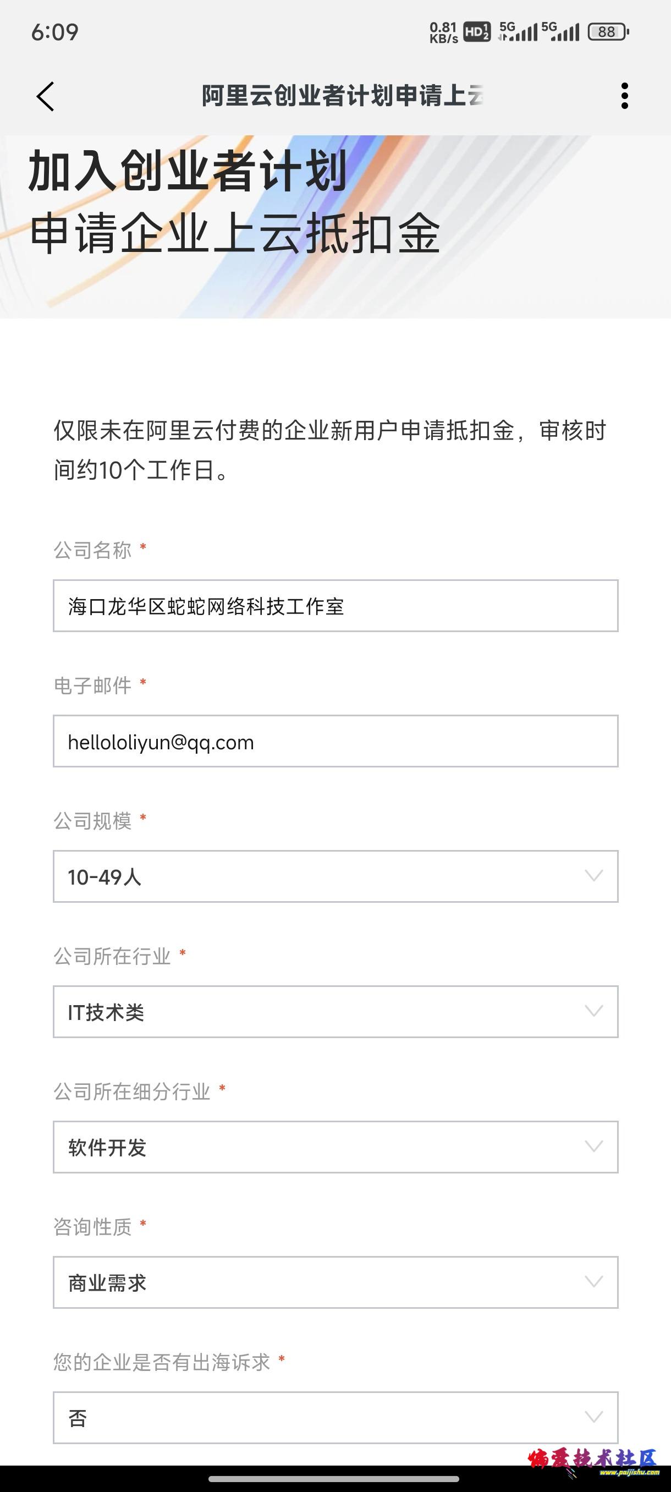Viewport: 671px width, 1492px height.
Task: Tap the 加入创业者计划 banner heading
Action: click(x=188, y=171)
